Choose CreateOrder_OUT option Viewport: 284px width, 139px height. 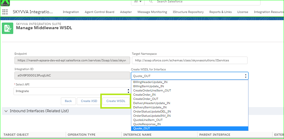190,99
